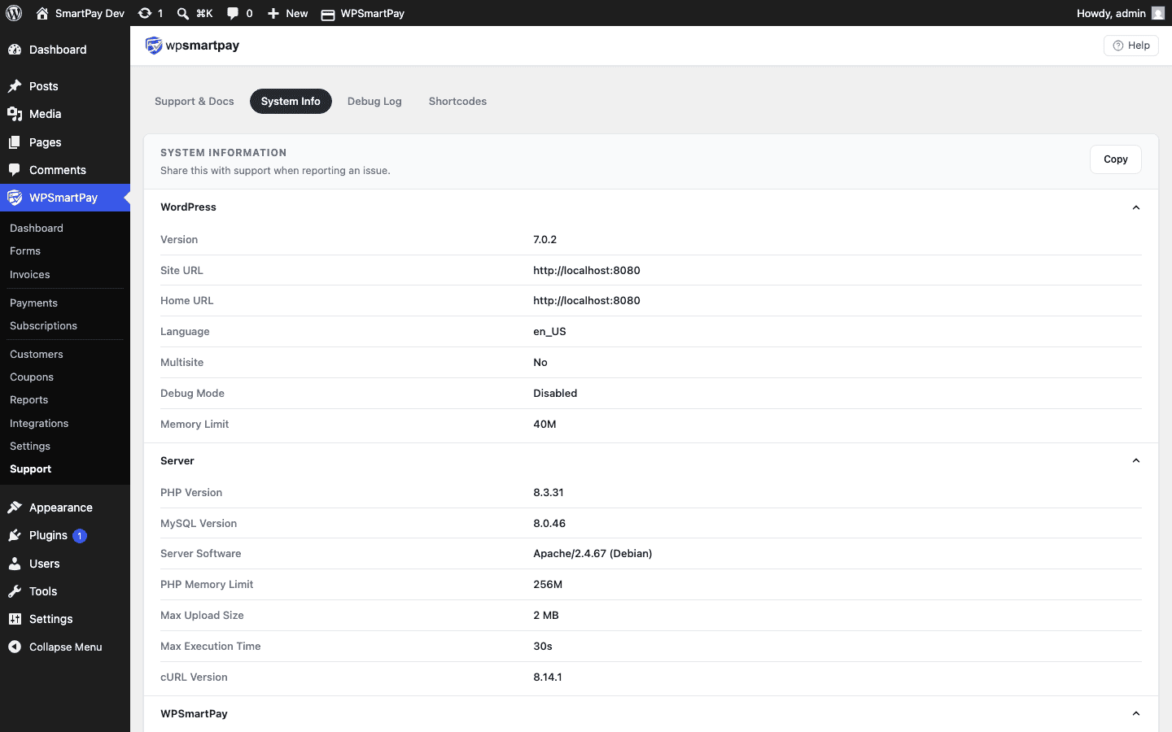Image resolution: width=1172 pixels, height=732 pixels.
Task: Open the Debug Log tab
Action: [374, 102]
